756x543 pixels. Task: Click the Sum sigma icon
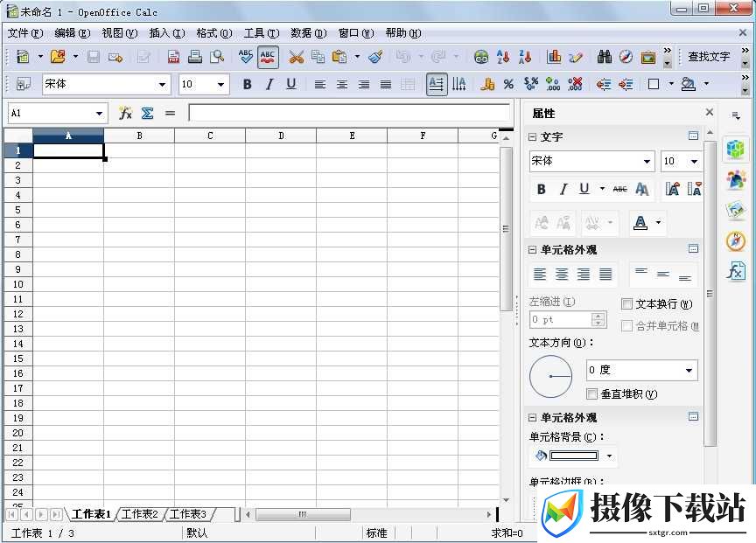(147, 113)
